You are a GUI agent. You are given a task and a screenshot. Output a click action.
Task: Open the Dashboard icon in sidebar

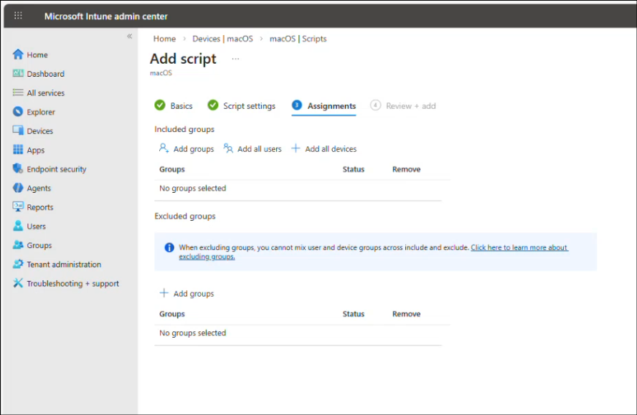(18, 74)
